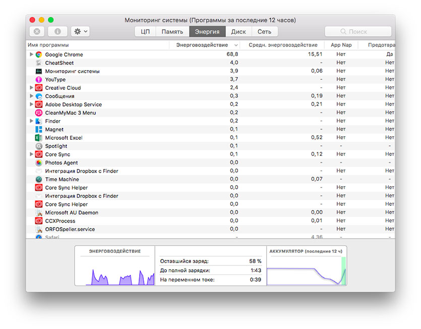Click the Оставшийся заряд 58 % value
Screen dimensions: 421x329
[255, 261]
